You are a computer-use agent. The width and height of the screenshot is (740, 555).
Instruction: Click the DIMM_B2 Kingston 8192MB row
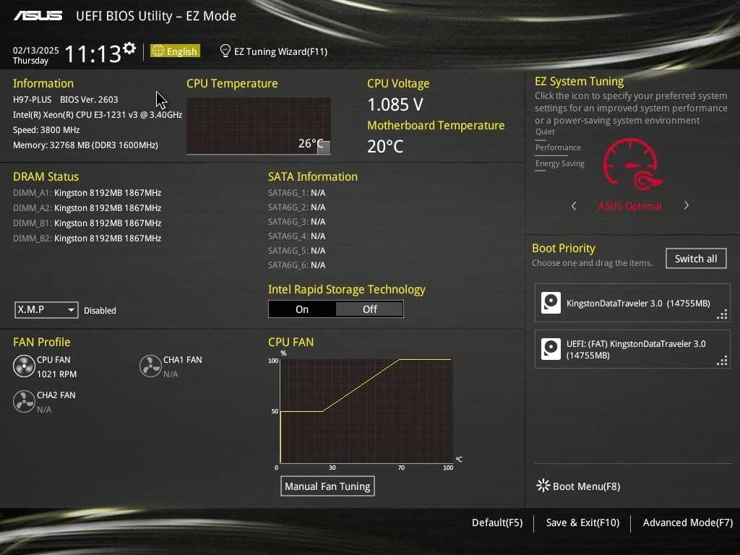[87, 238]
